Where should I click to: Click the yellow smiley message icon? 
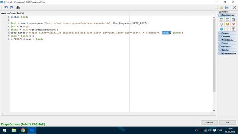click(228, 24)
